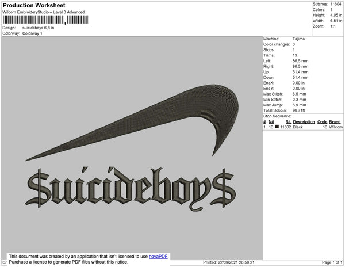Image resolution: width=345 pixels, height=267 pixels.
Task: Click the stitch count 11602 in stop sequence
Action: 285,127
